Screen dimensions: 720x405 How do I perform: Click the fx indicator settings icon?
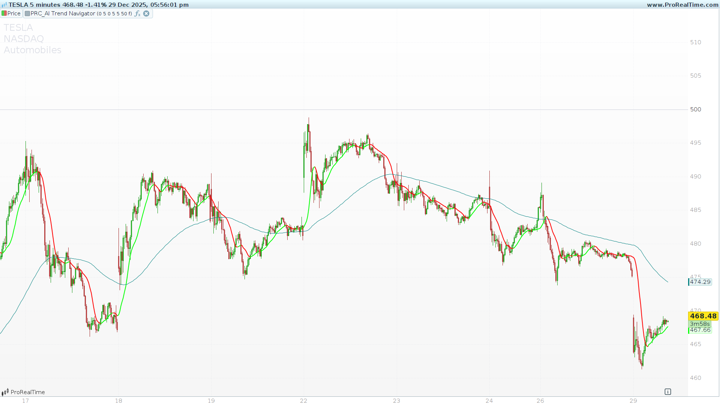pos(137,13)
